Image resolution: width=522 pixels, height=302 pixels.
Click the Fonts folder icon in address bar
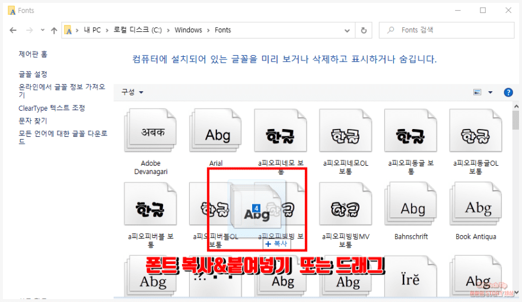click(x=68, y=30)
